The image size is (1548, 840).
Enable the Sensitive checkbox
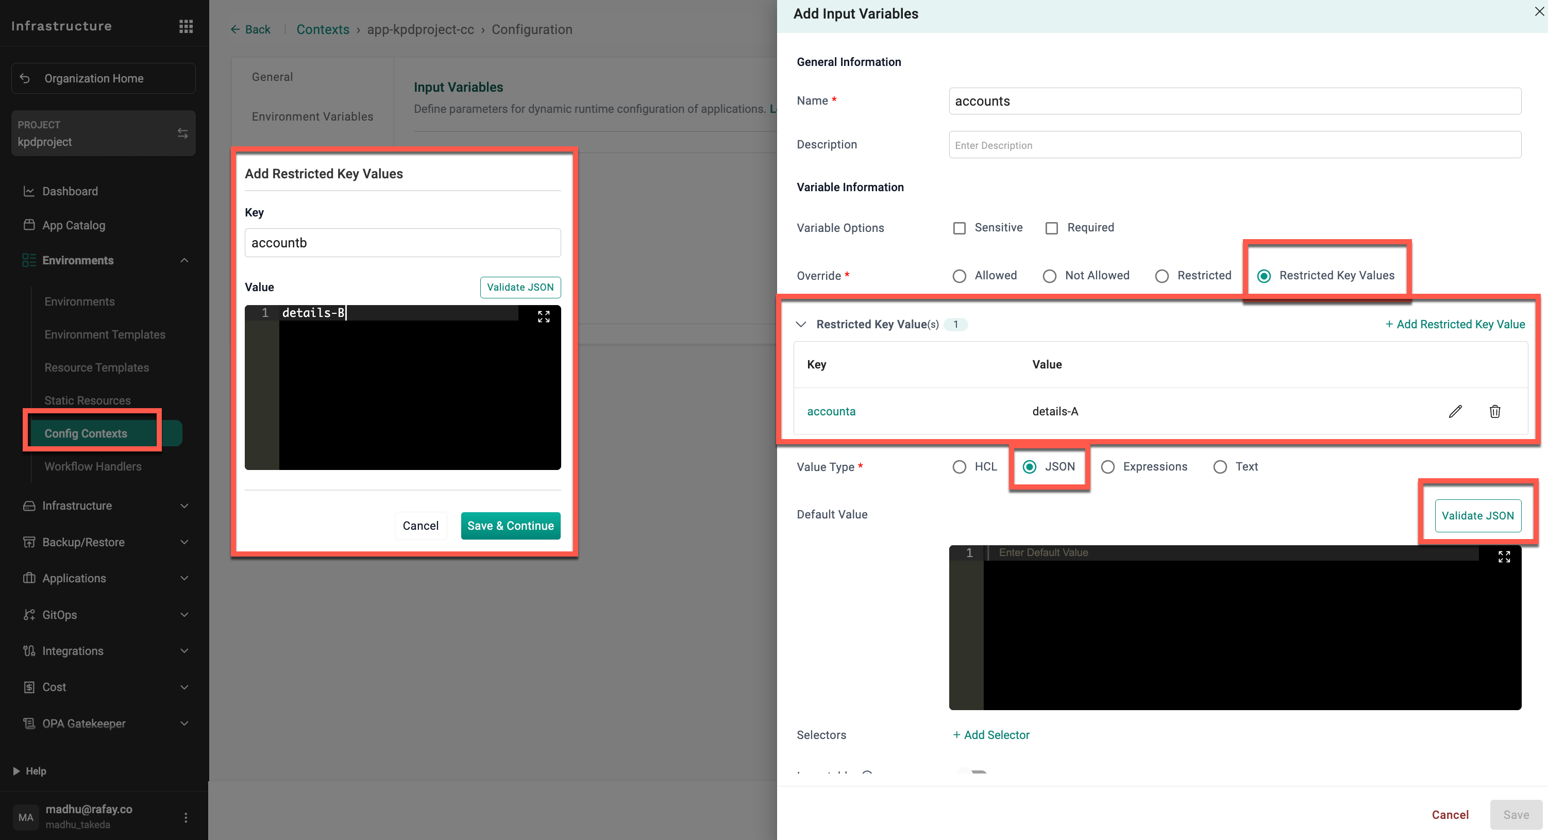click(x=960, y=228)
